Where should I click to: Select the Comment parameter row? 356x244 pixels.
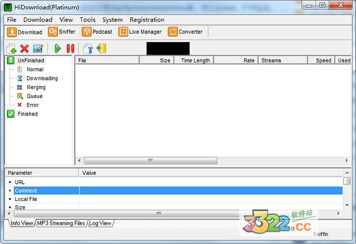click(174, 191)
